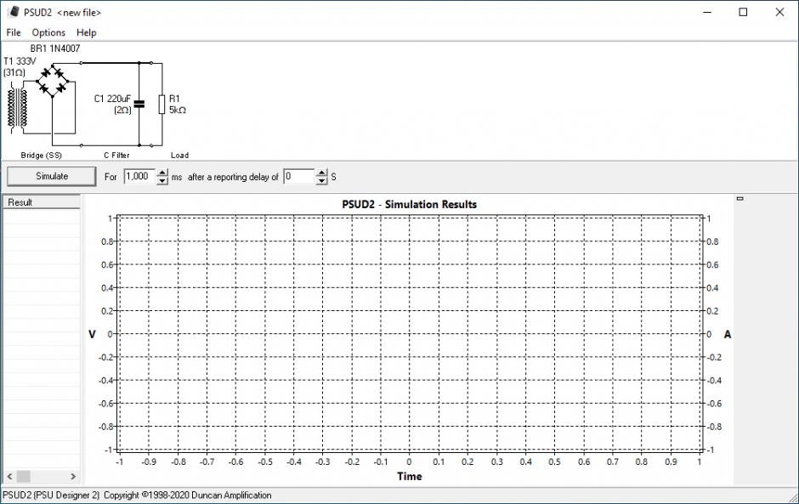
Task: Focus the simulation duration field
Action: [139, 176]
